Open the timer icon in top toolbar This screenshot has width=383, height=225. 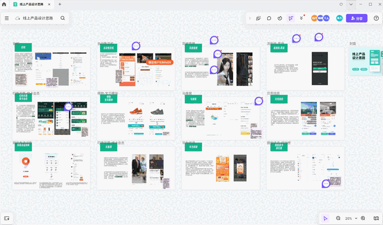[x=280, y=18]
